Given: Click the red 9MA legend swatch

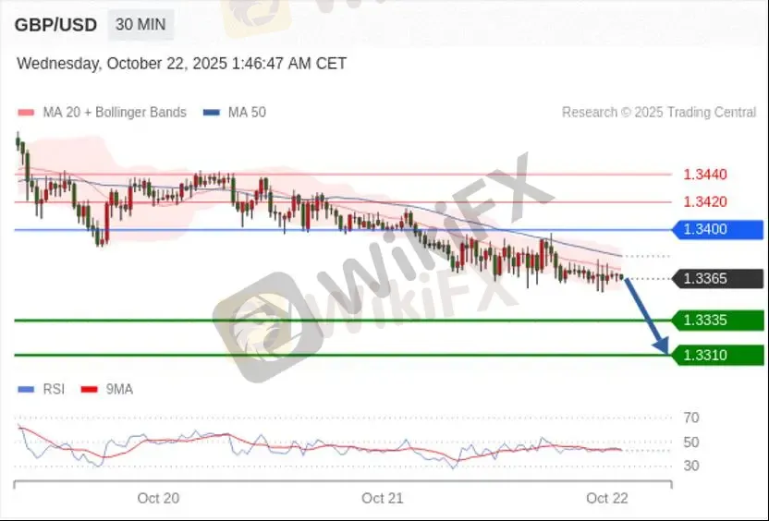Looking at the screenshot, I should (90, 390).
